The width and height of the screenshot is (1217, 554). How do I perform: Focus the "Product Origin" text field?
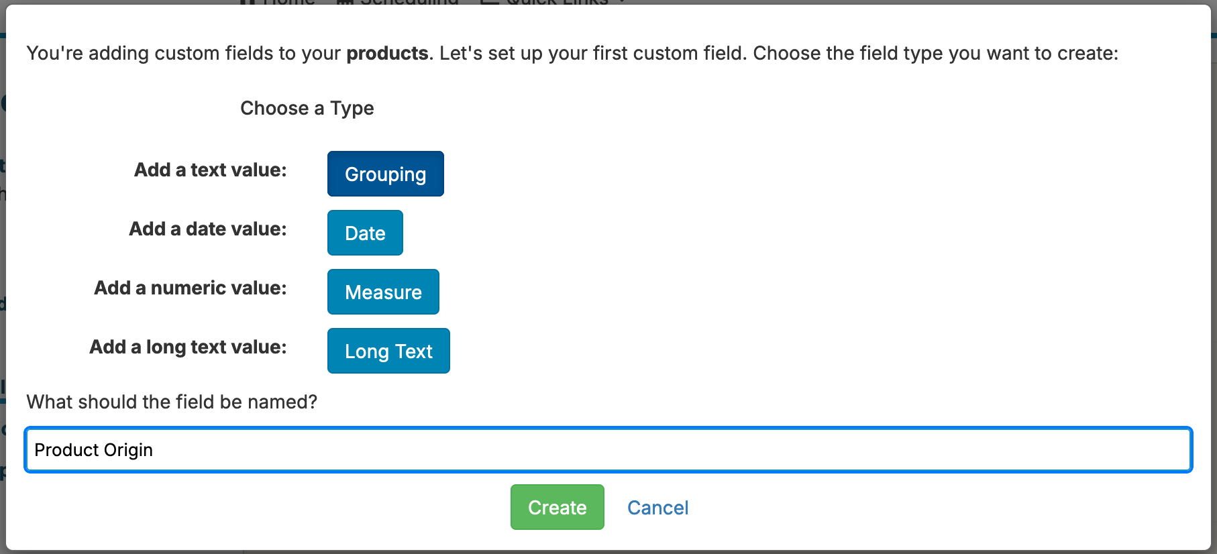(x=608, y=449)
